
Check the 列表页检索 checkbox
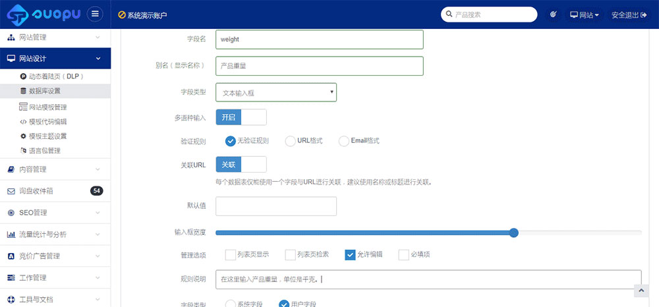point(291,254)
